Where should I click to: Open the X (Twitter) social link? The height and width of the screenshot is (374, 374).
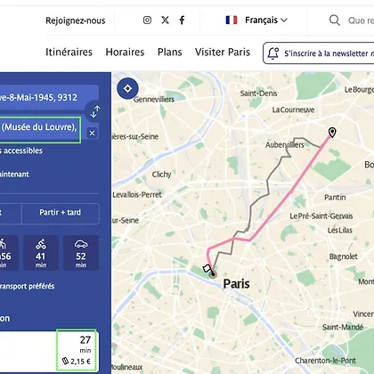(x=165, y=20)
